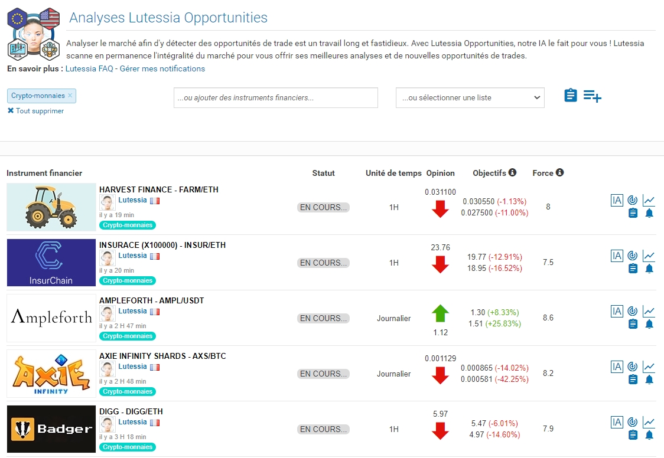Click the 'Analyses Lutessia Opportunities' heading
Image resolution: width=664 pixels, height=458 pixels.
click(168, 18)
